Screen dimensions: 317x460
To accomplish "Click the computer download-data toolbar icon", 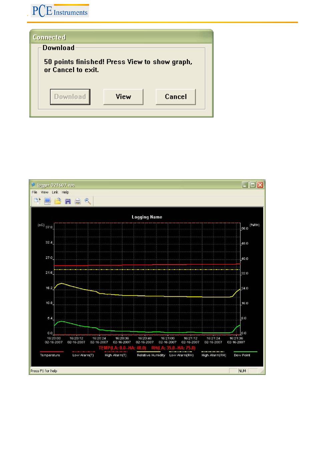I will [x=47, y=201].
